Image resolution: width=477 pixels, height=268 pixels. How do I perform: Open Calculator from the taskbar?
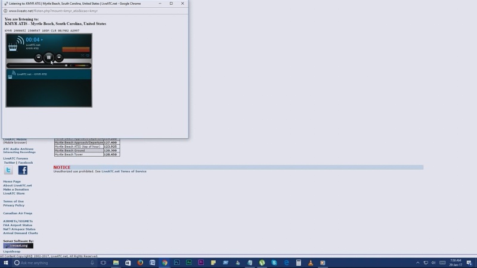(299, 263)
